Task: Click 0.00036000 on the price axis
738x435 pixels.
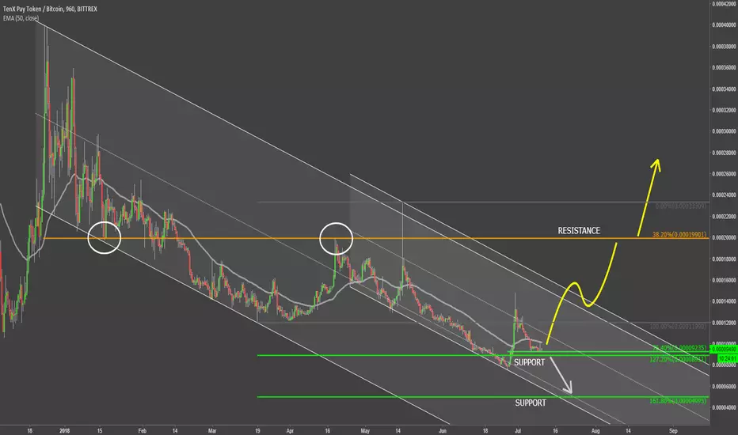Action: pos(724,68)
